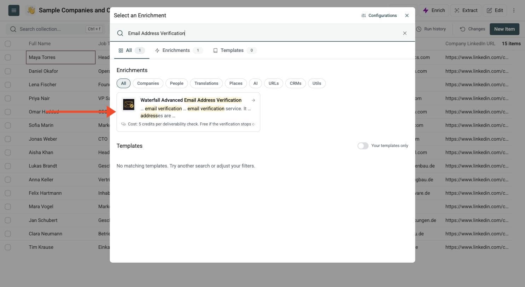Click the enrichment search magnifier icon
Image resolution: width=525 pixels, height=287 pixels.
coord(120,33)
